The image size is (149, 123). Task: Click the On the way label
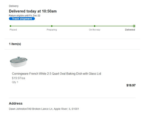(x=94, y=30)
